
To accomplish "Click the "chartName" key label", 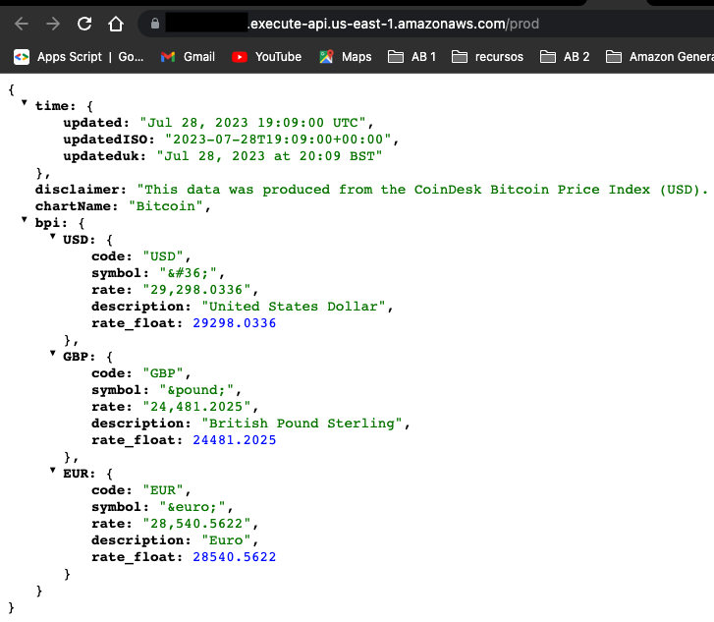I will pos(77,206).
